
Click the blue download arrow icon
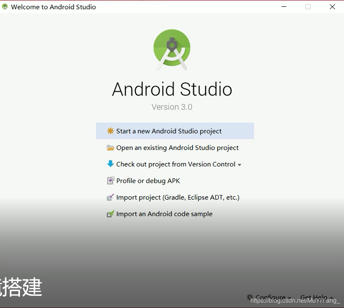click(110, 164)
